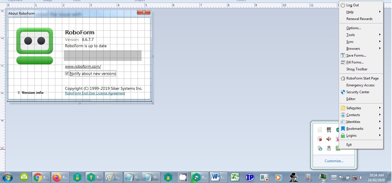
Task: Click the mouse with red X tray icon
Action: pyautogui.click(x=320, y=139)
